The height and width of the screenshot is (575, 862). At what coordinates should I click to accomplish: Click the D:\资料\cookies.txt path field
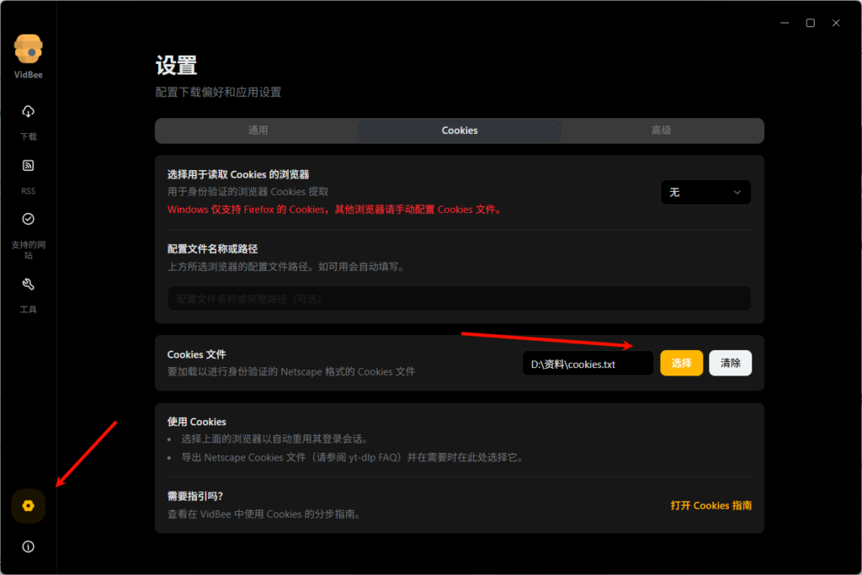tap(587, 363)
